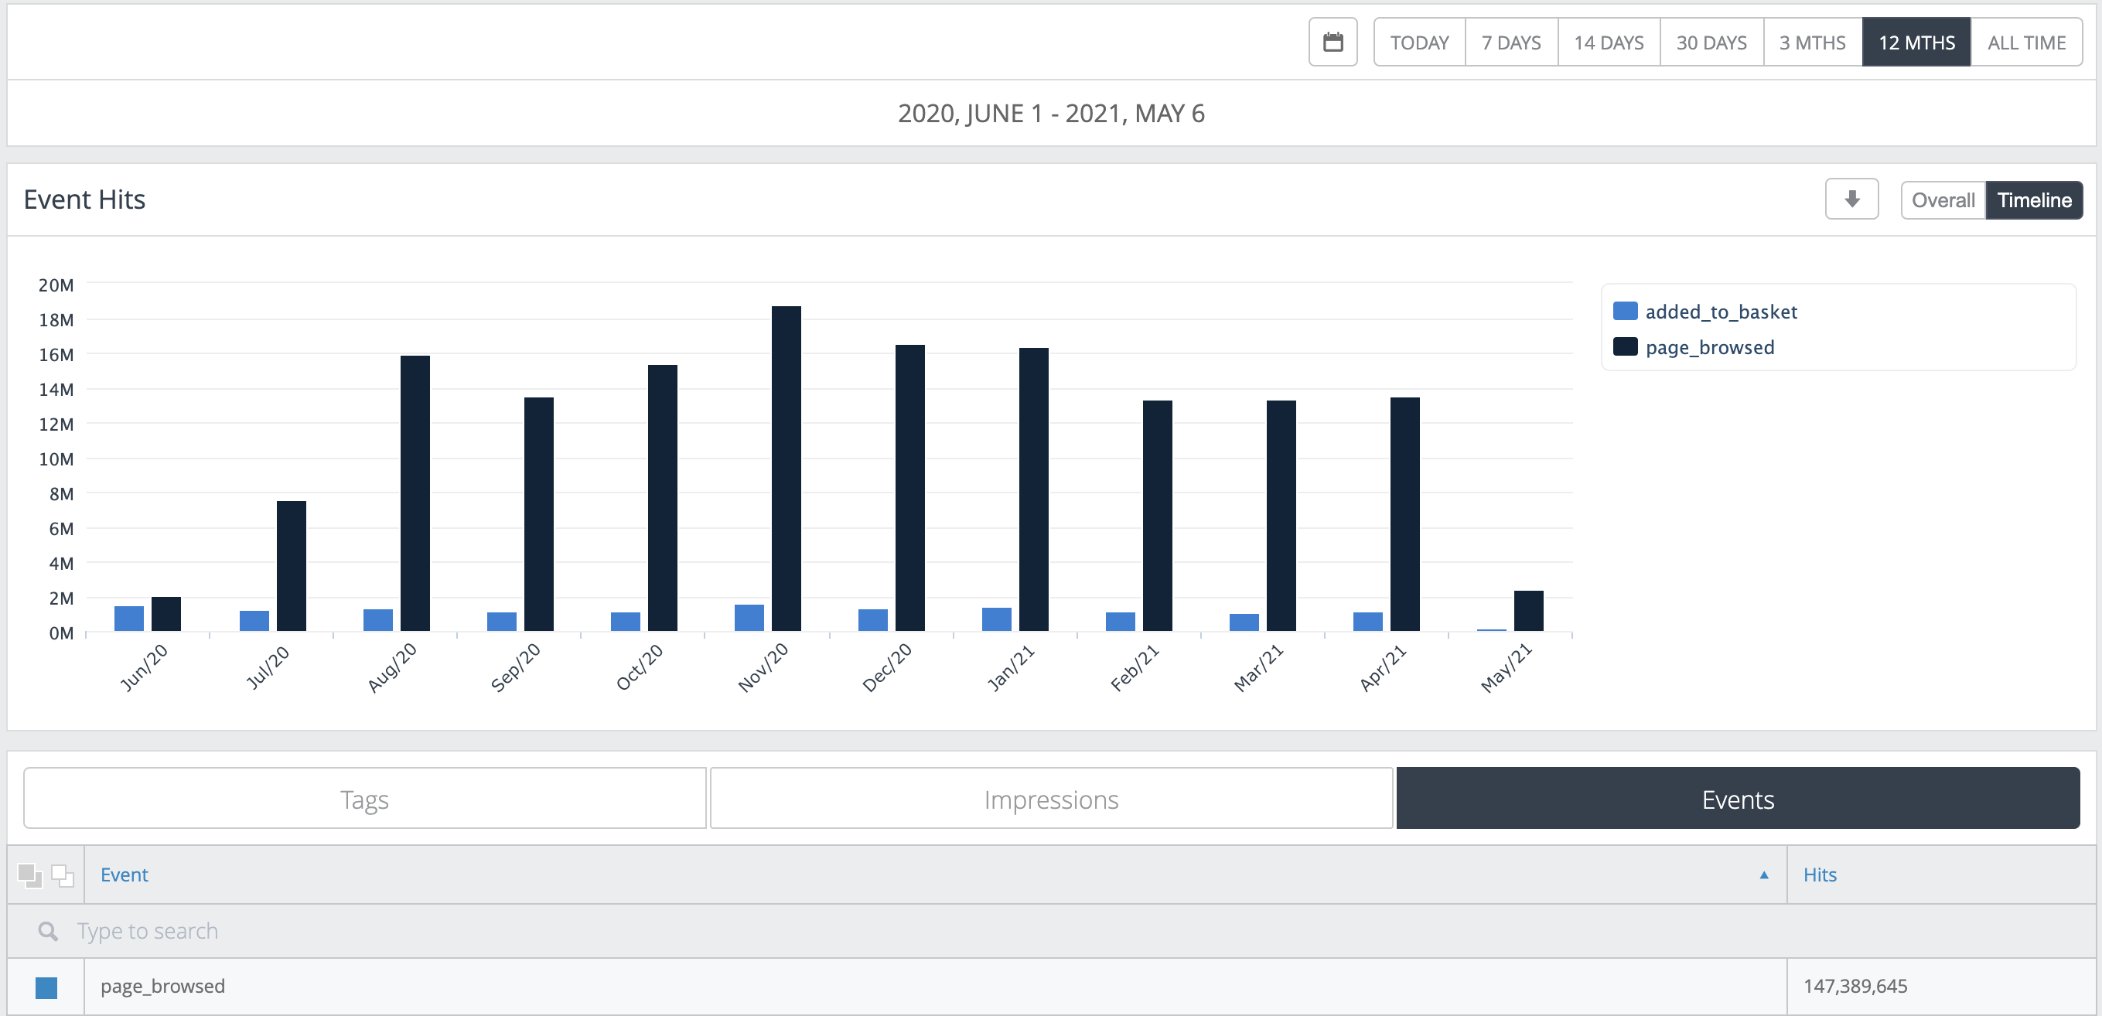The width and height of the screenshot is (2102, 1016).
Task: Select the ALL TIME range
Action: point(2026,43)
